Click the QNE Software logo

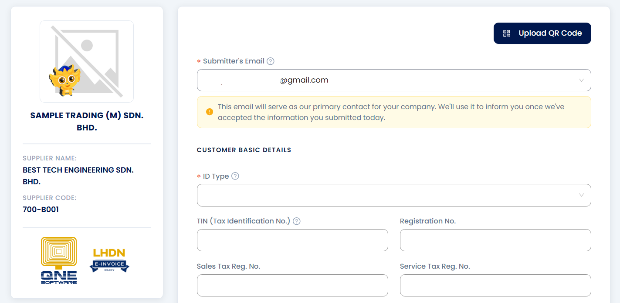click(59, 260)
